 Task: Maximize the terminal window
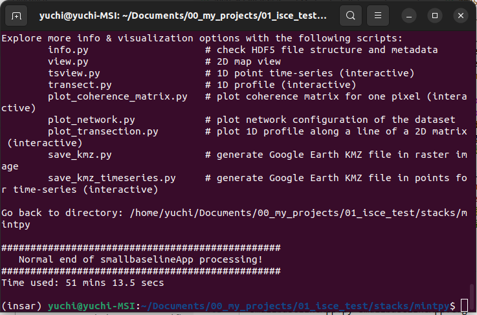click(435, 16)
